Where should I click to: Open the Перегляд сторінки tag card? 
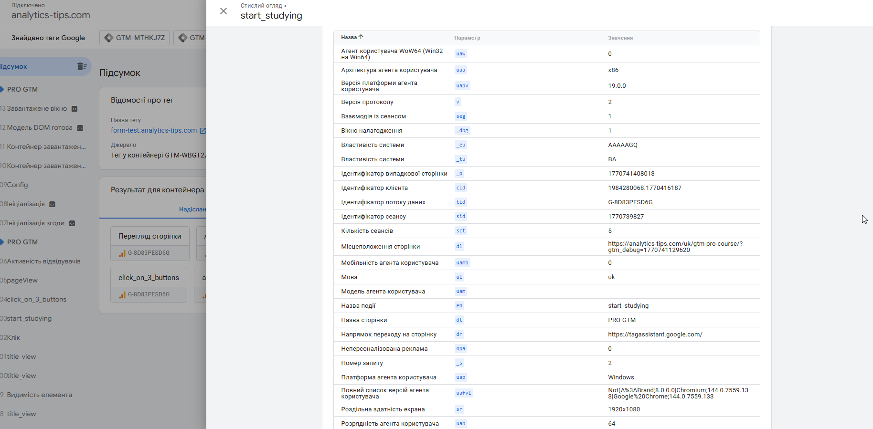(149, 236)
